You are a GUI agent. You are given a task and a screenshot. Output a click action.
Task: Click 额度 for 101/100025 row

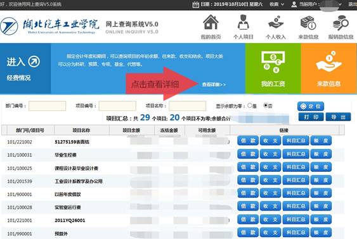321,167
